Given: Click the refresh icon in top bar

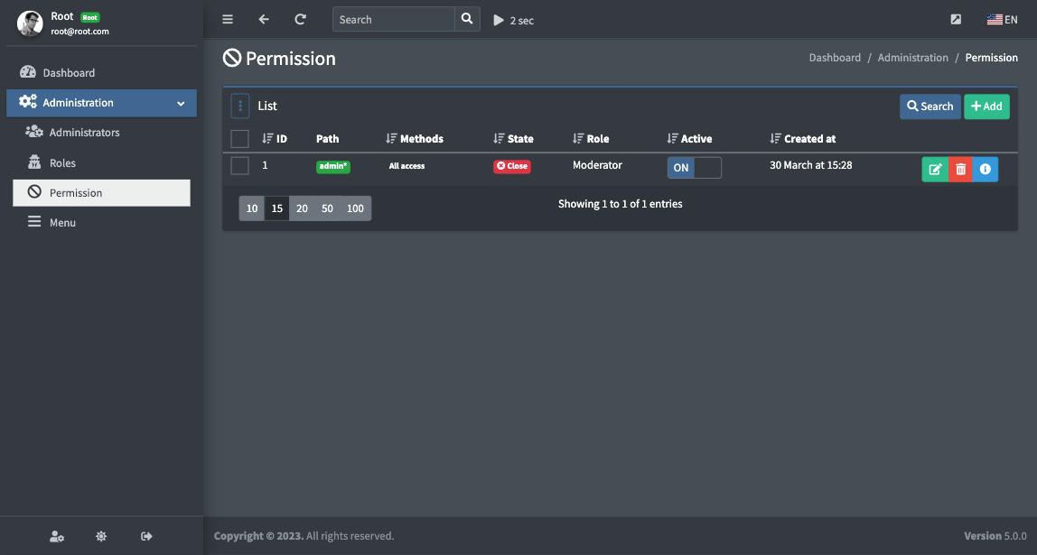Looking at the screenshot, I should (x=300, y=19).
